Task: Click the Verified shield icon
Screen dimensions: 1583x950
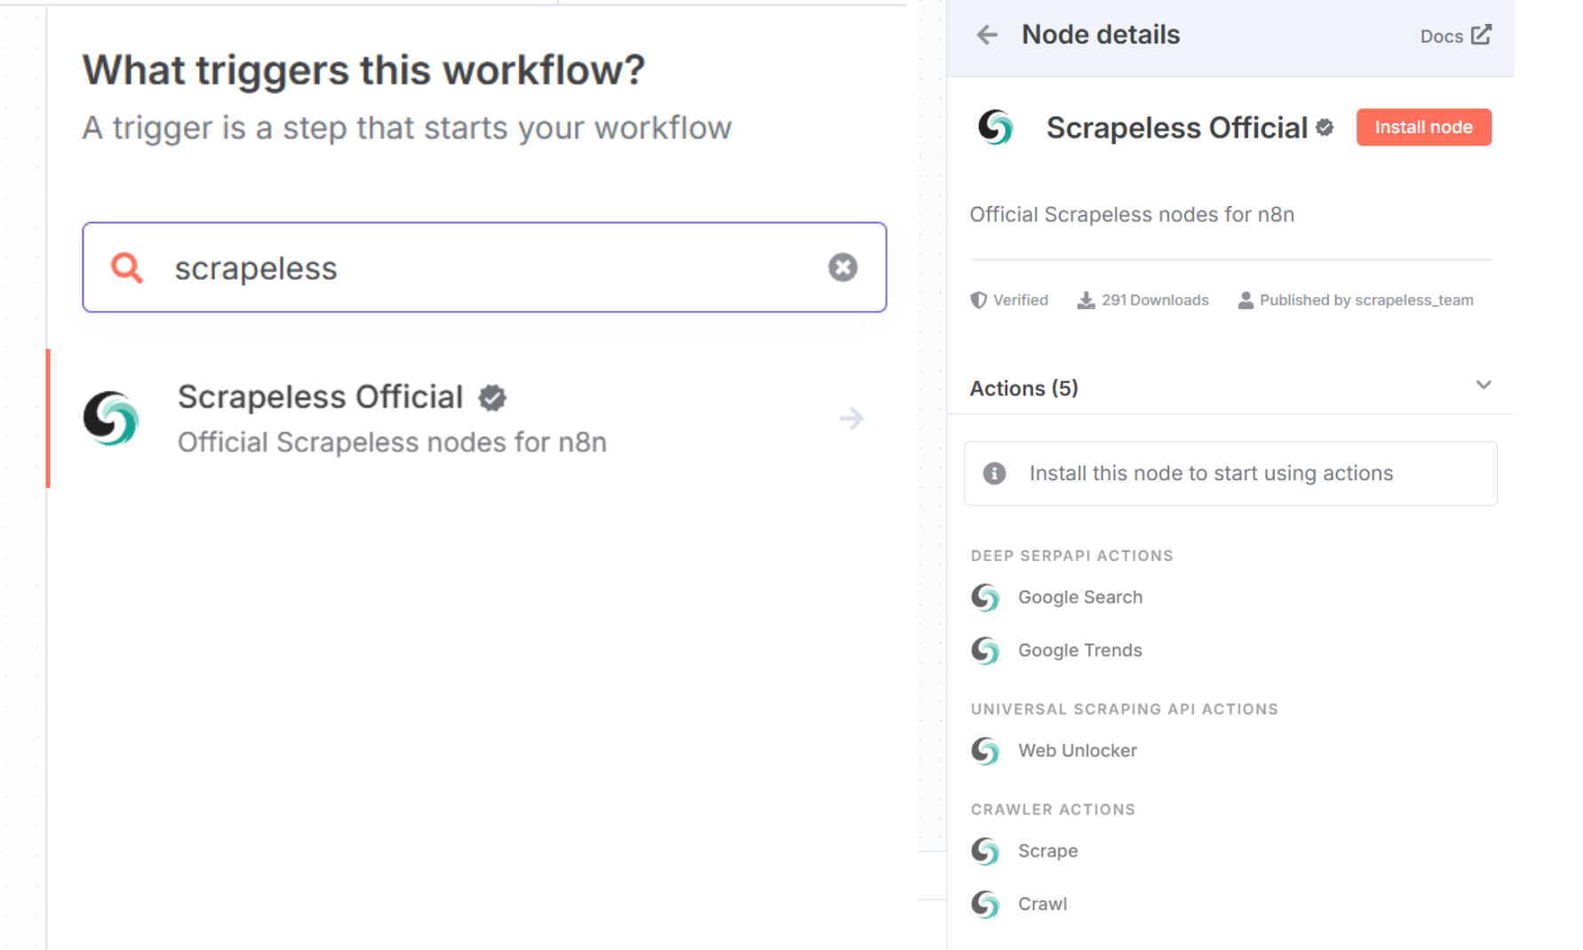Action: [978, 300]
